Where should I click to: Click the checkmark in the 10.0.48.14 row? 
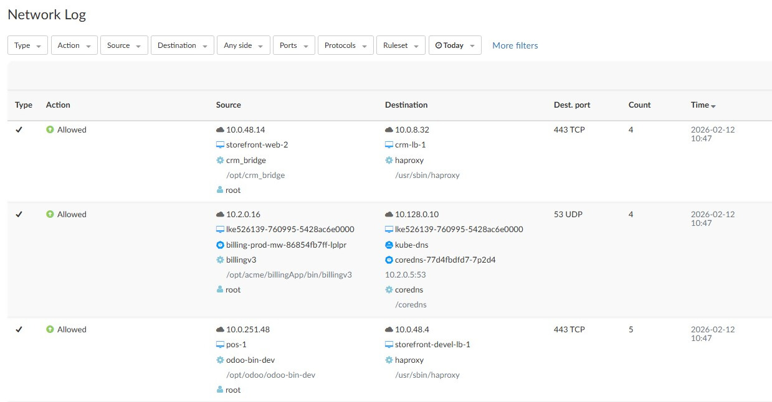[x=19, y=129]
